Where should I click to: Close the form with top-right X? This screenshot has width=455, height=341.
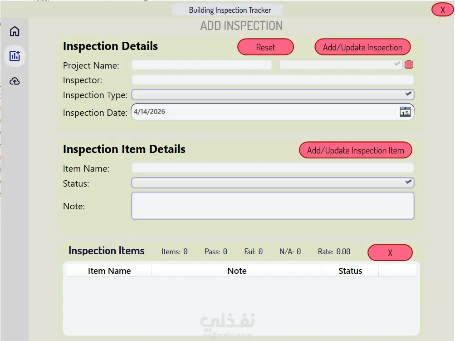(x=442, y=10)
